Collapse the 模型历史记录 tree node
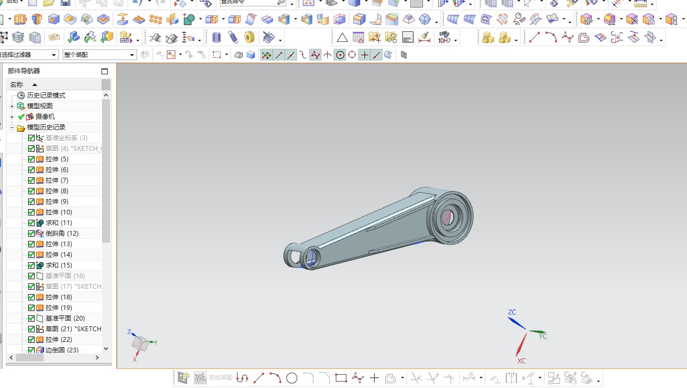This screenshot has height=388, width=687. [12, 127]
